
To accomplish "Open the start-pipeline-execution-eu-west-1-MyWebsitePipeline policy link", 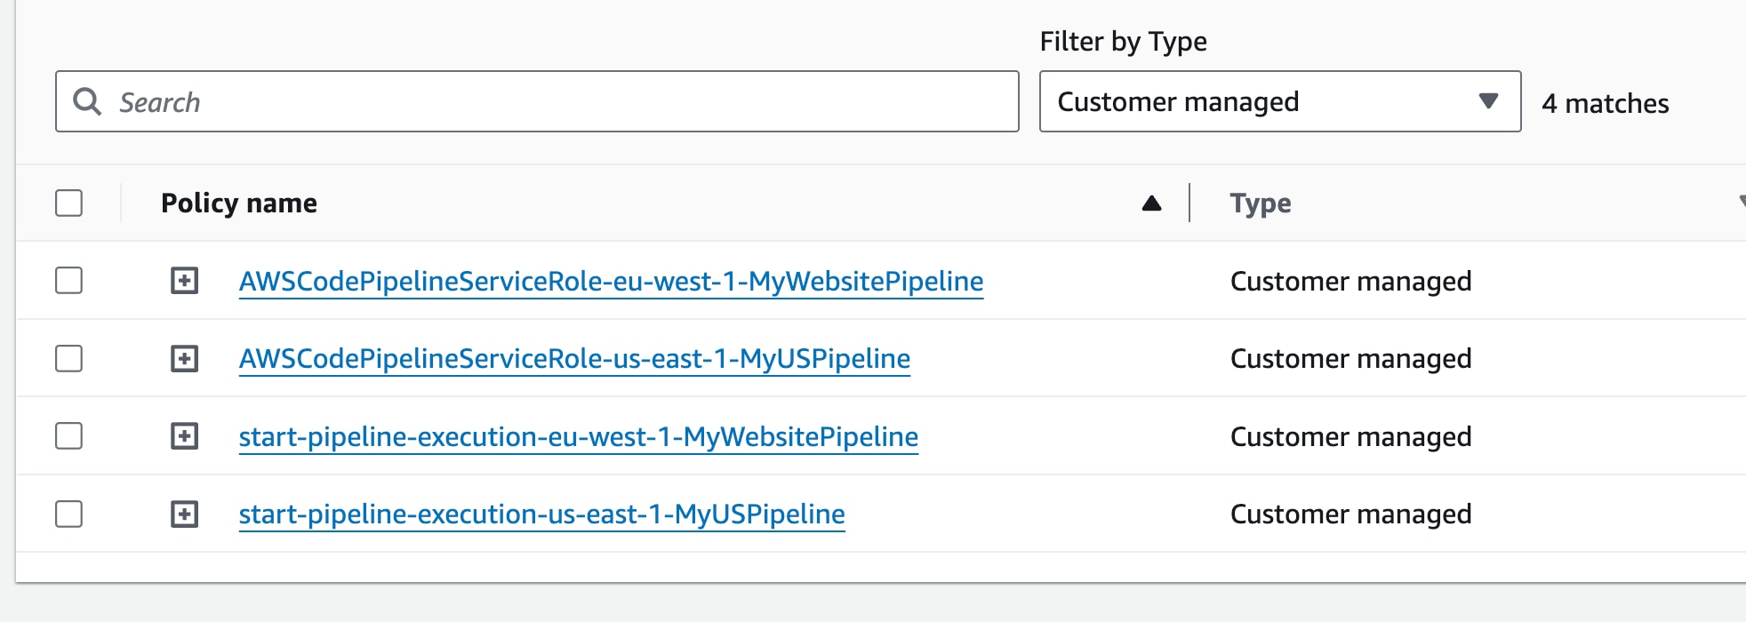I will tap(578, 437).
